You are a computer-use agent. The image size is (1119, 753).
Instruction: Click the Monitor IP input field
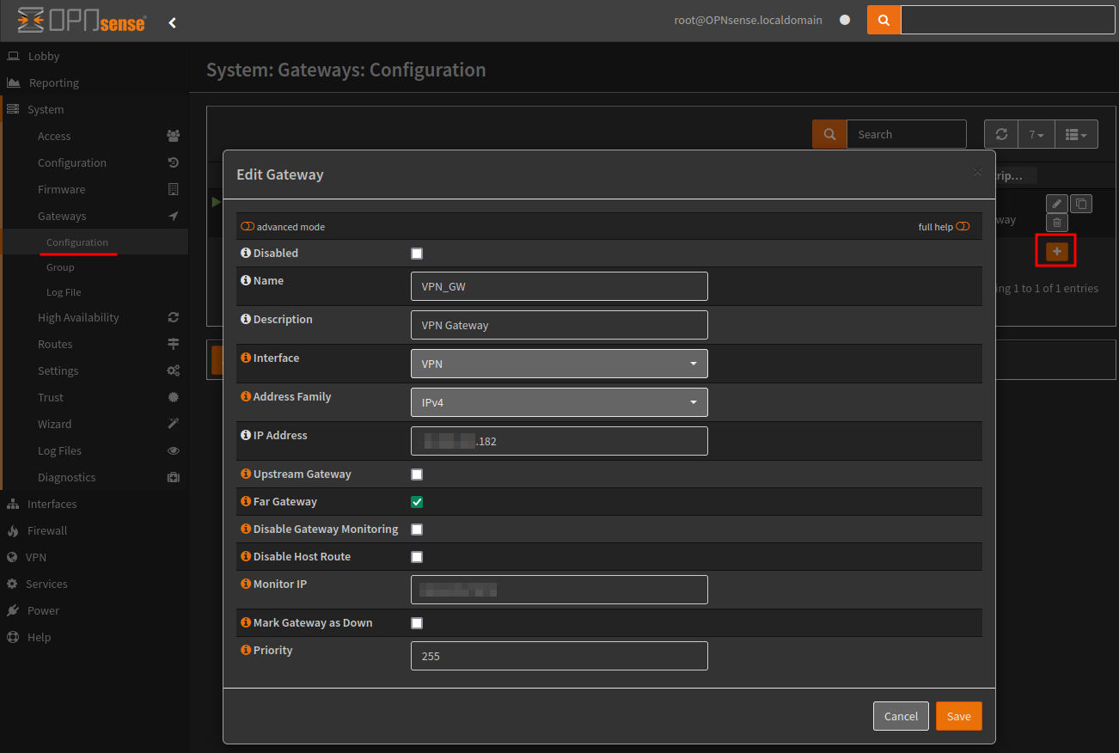click(559, 590)
